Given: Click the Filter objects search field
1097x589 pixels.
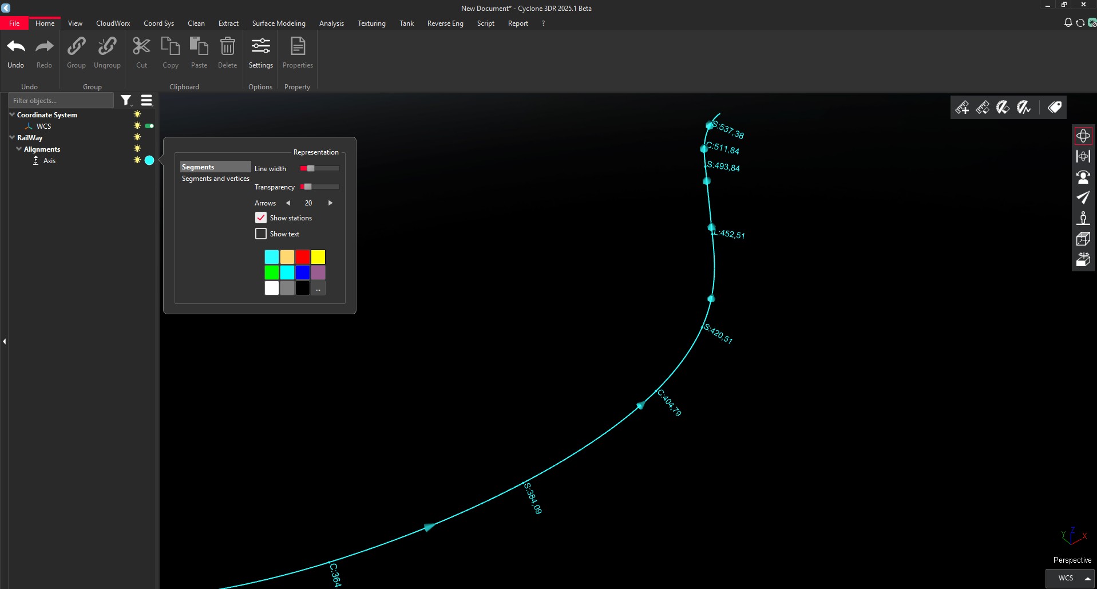Looking at the screenshot, I should (x=61, y=100).
